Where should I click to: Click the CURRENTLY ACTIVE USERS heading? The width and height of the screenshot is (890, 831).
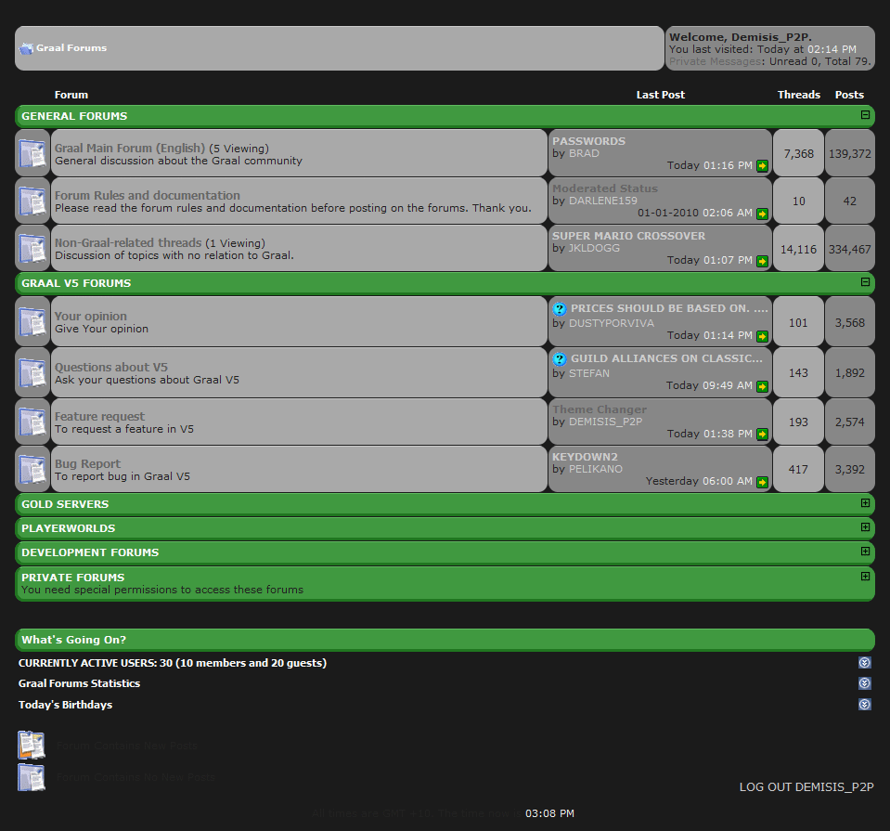tap(173, 663)
